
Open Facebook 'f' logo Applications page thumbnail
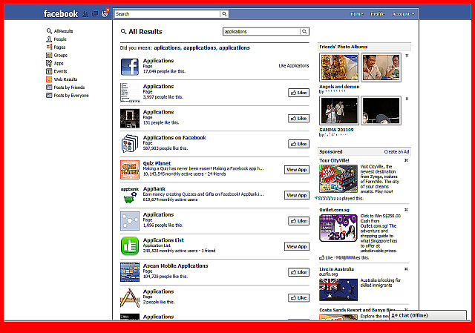[x=130, y=67]
